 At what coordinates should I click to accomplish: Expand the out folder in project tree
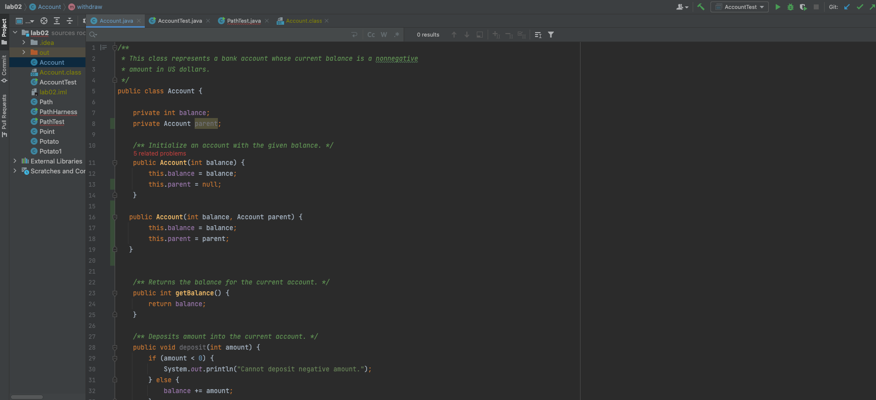click(x=24, y=52)
